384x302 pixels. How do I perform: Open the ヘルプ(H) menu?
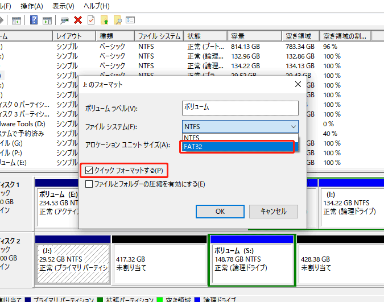pos(97,6)
